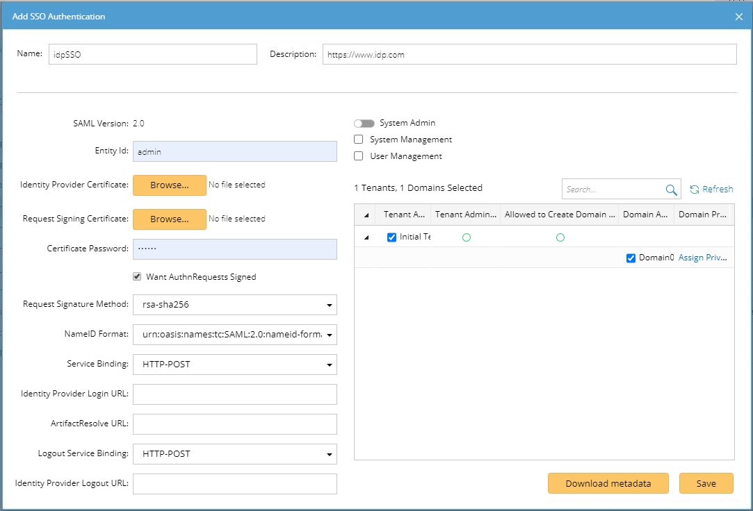
Task: Enable the System Management checkbox
Action: tap(358, 139)
